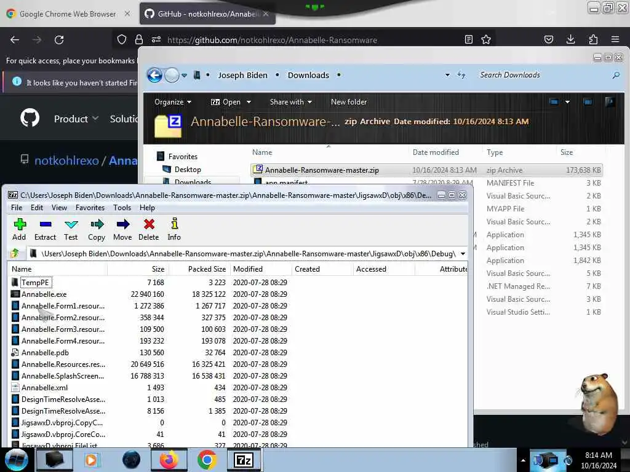This screenshot has height=472, width=630.
Task: Click the Extract toolbar icon in 7-Zip
Action: point(45,230)
